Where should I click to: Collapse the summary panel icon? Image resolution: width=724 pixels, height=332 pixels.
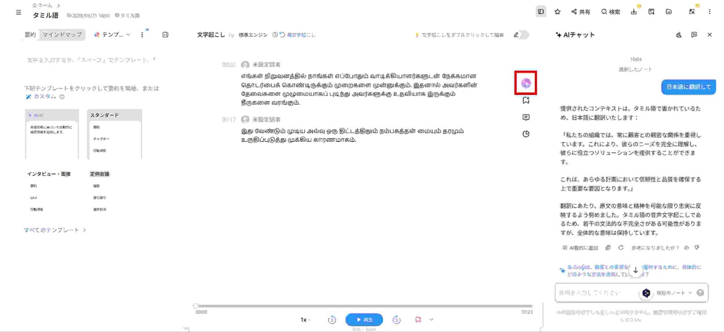coord(165,35)
